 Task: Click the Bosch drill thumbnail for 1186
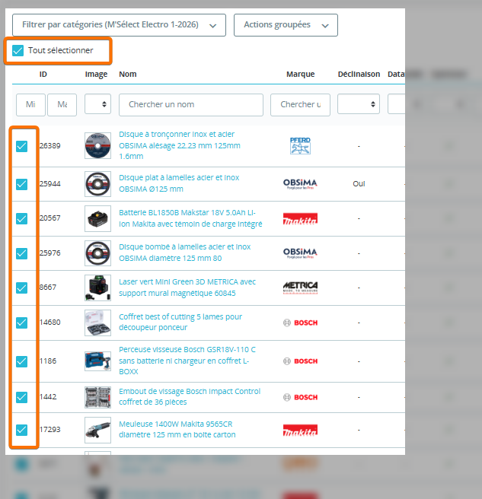pos(97,361)
